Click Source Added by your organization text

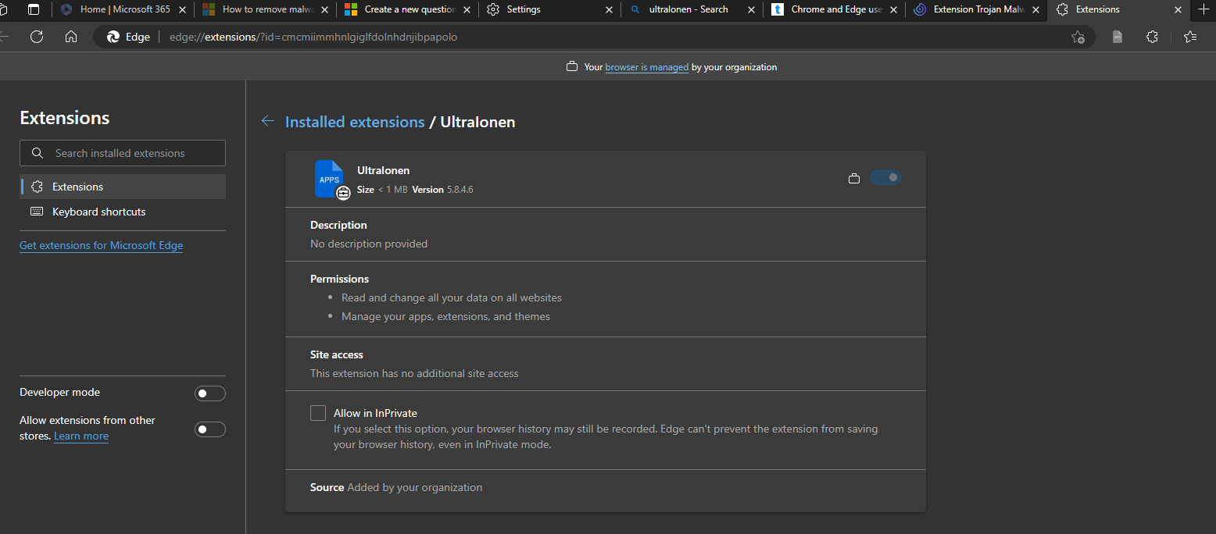(x=396, y=487)
